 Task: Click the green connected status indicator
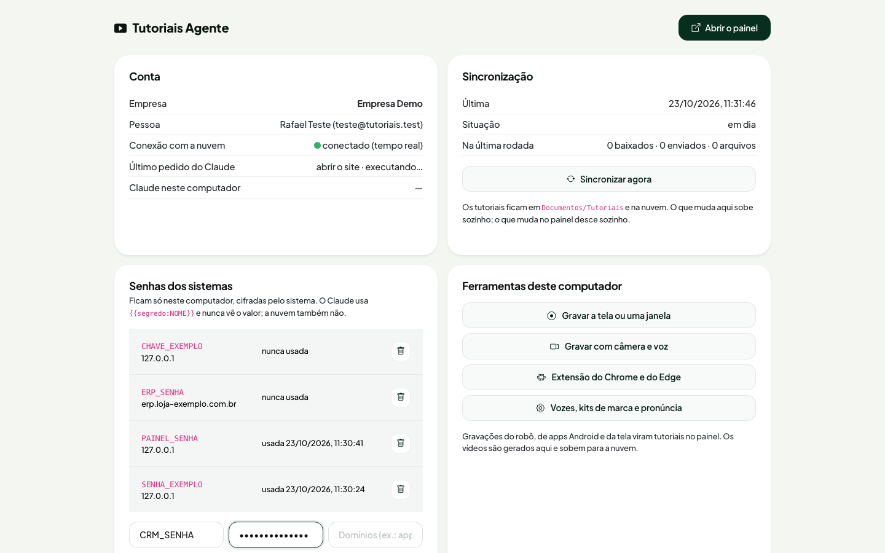click(317, 146)
